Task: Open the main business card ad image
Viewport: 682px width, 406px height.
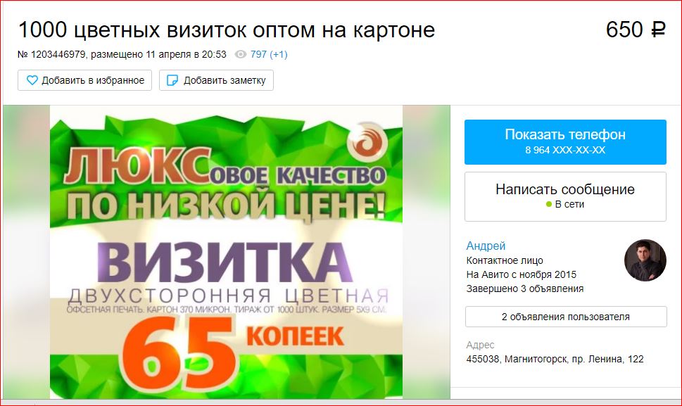Action: click(x=226, y=252)
